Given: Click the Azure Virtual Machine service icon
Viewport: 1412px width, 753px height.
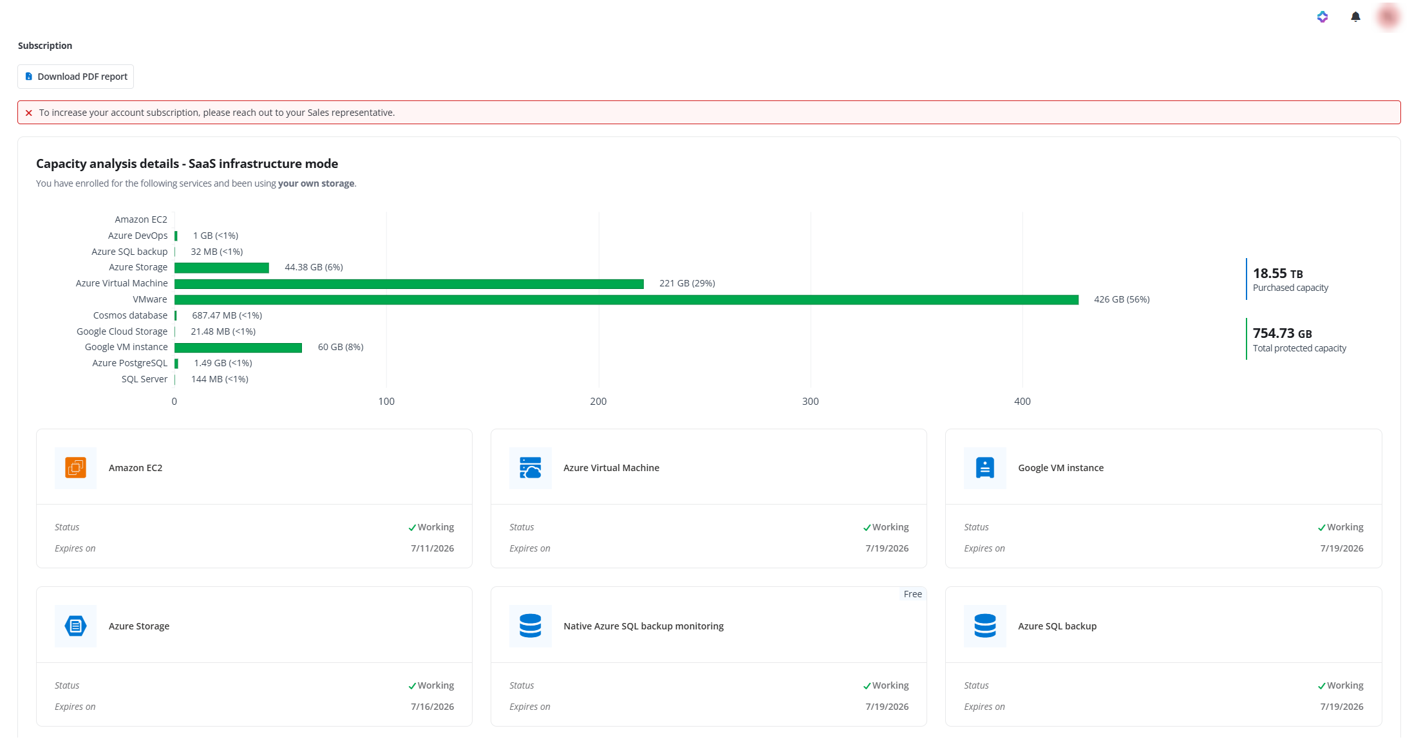Looking at the screenshot, I should point(530,468).
